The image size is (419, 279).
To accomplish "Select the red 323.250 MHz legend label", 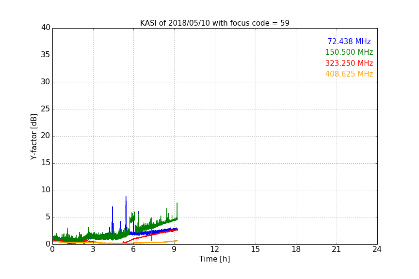I will 349,63.
